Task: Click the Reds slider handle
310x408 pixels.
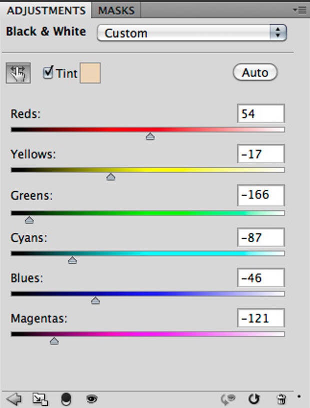Action: [150, 136]
